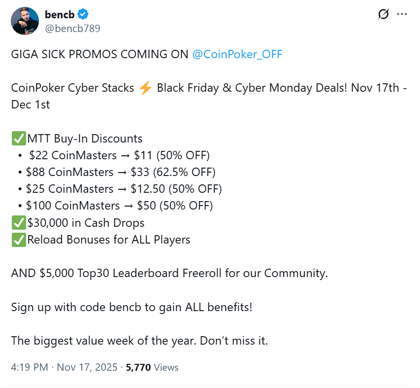This screenshot has height=388, width=420.
Task: Click the $88 CoinMasters 62.5% OFF line
Action: coord(121,173)
